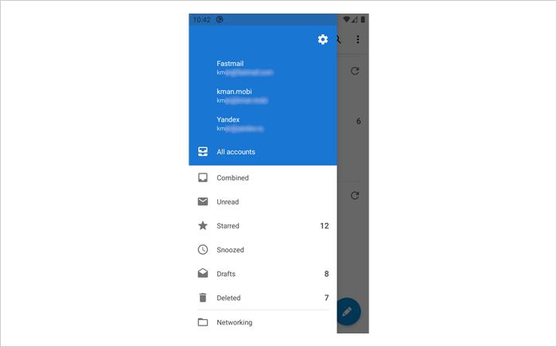Click the Unread envelope icon
This screenshot has width=557, height=347.
click(x=203, y=201)
